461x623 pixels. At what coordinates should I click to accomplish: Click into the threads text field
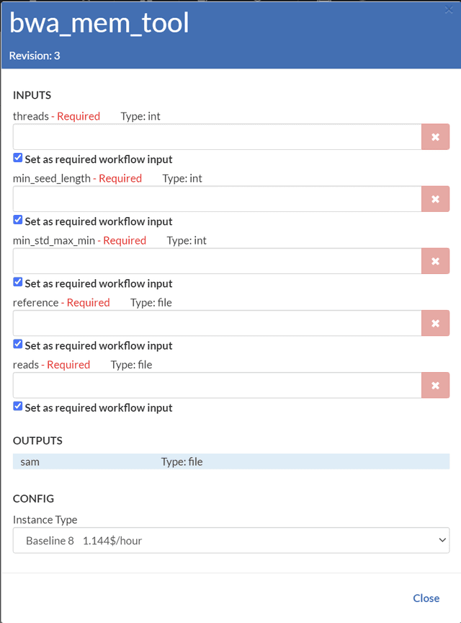click(217, 137)
